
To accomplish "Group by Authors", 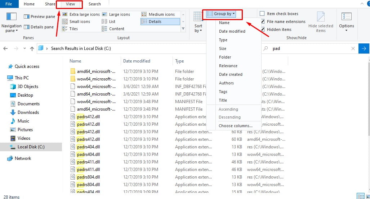I will coord(226,83).
